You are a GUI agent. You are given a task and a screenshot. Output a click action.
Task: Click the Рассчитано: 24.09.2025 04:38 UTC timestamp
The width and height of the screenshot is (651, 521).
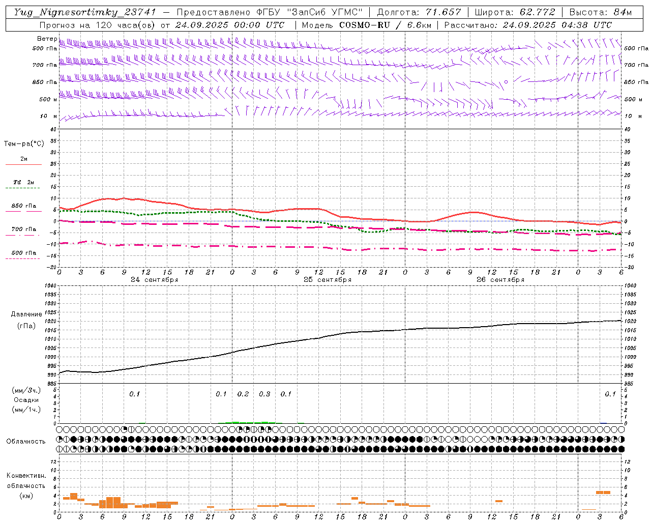point(528,25)
